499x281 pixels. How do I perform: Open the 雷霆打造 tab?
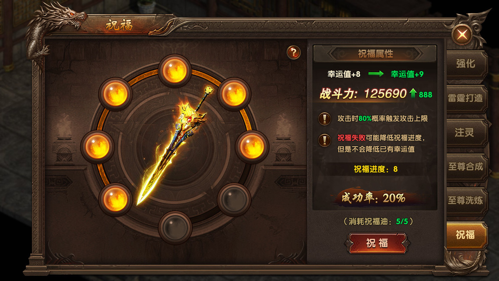click(x=466, y=98)
